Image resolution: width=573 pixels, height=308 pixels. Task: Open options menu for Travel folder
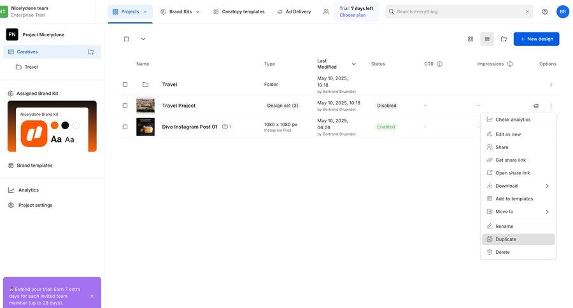pos(551,84)
